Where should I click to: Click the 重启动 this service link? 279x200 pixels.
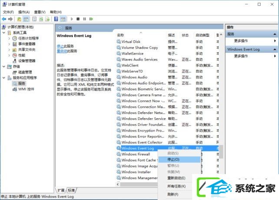[62, 51]
